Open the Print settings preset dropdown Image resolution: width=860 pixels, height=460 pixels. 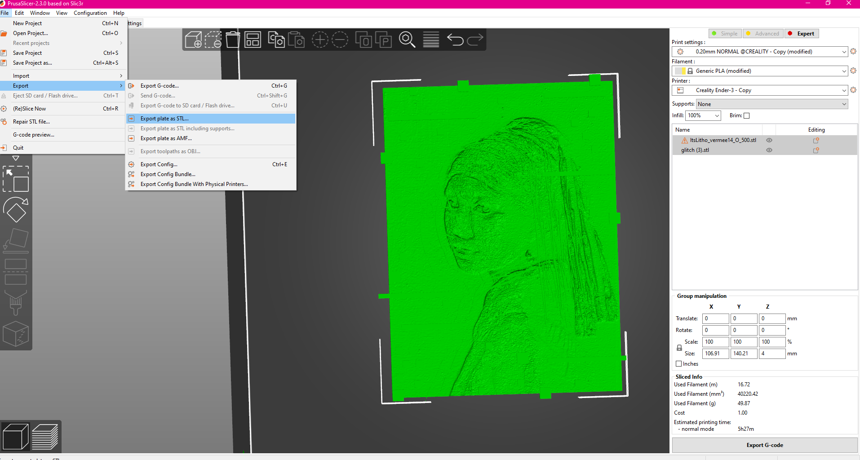coord(760,52)
